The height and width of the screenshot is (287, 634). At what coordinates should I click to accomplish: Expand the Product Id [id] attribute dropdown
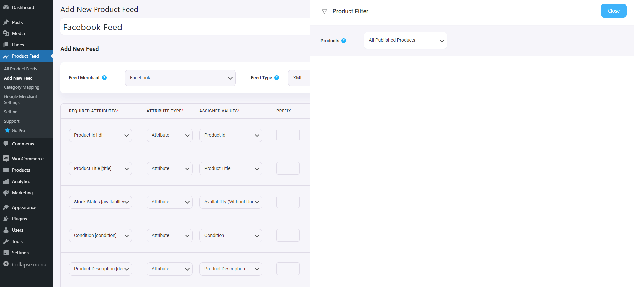[x=100, y=135]
